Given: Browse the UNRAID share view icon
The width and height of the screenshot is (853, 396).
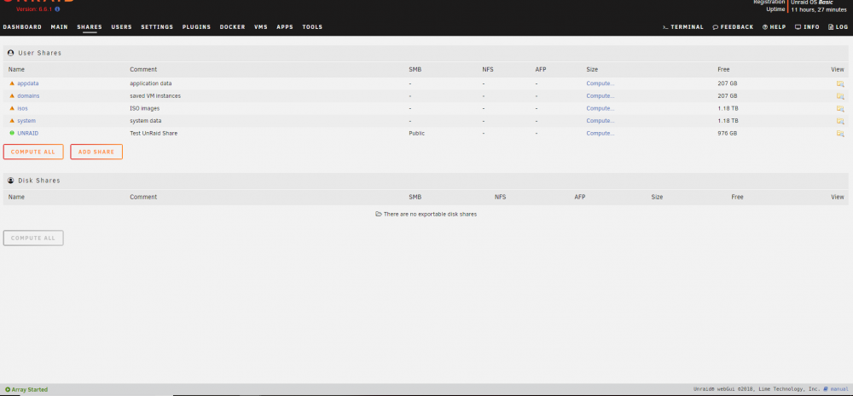Looking at the screenshot, I should [840, 134].
